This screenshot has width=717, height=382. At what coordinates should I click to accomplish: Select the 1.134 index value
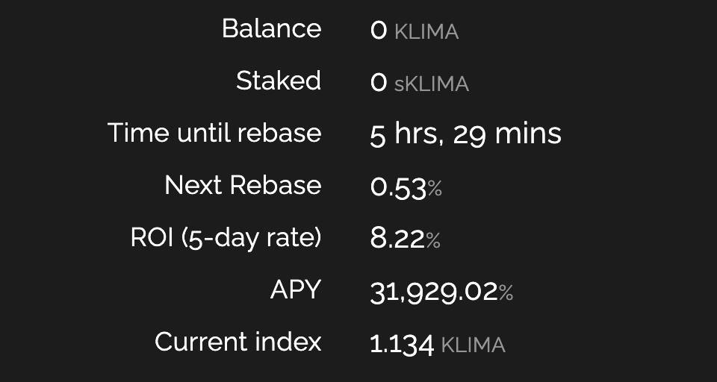[402, 345]
